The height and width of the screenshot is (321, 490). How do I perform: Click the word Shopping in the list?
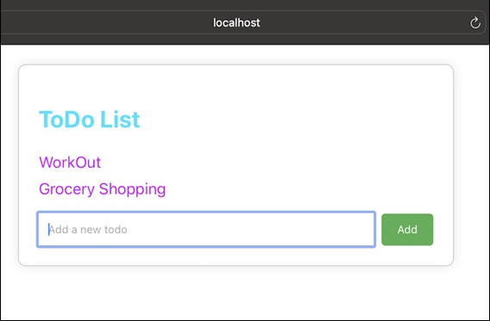132,189
